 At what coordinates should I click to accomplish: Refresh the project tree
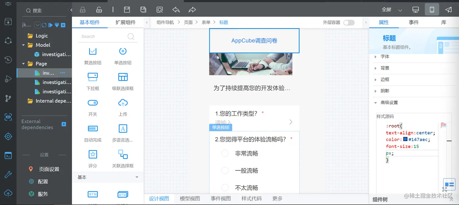pyautogui.click(x=44, y=25)
